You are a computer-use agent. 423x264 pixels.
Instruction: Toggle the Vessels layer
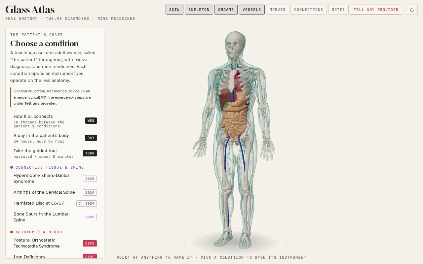[252, 10]
